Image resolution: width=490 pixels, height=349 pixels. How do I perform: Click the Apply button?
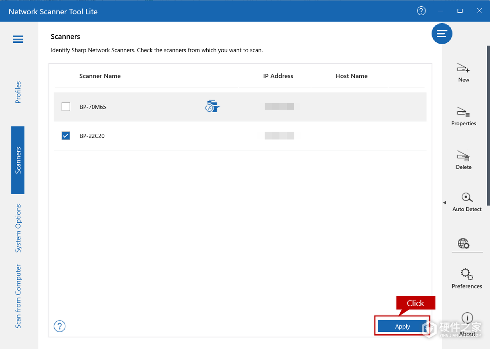402,326
